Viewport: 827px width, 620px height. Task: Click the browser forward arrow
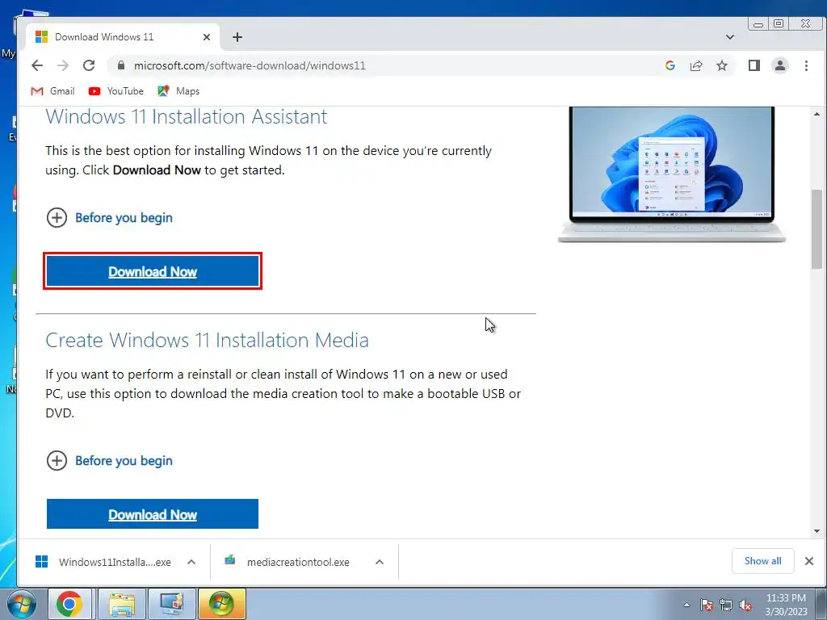pyautogui.click(x=63, y=65)
